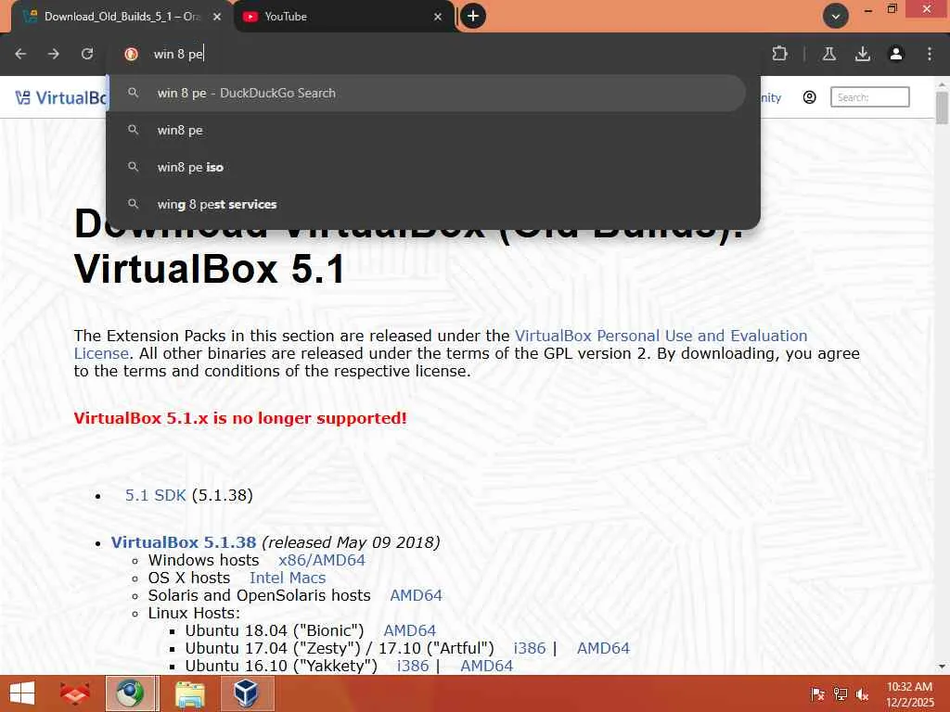The height and width of the screenshot is (712, 950).
Task: Go back using the browser back arrow
Action: (20, 54)
